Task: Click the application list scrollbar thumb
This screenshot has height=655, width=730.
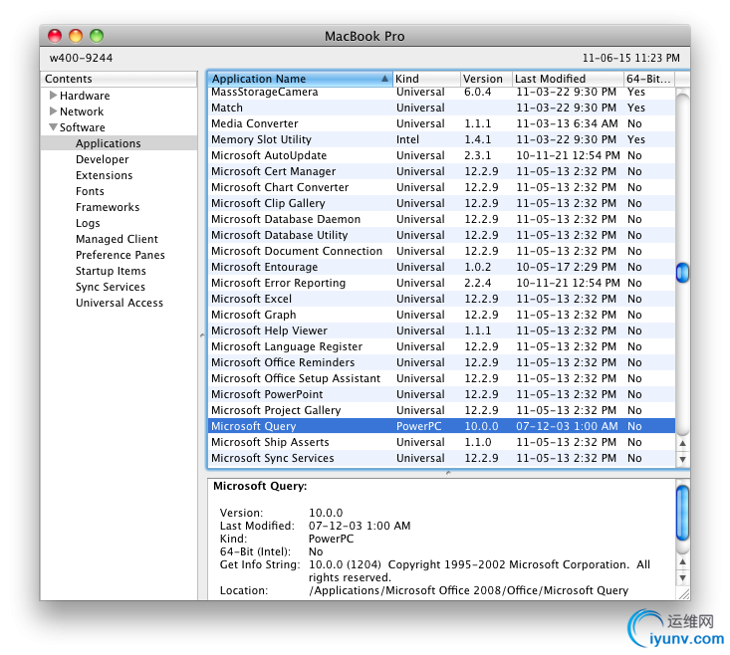Action: click(x=682, y=273)
